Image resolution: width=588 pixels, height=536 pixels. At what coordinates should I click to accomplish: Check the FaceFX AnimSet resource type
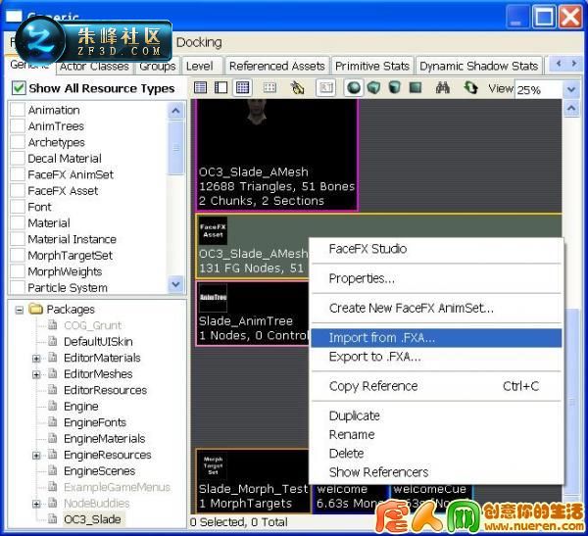point(18,174)
